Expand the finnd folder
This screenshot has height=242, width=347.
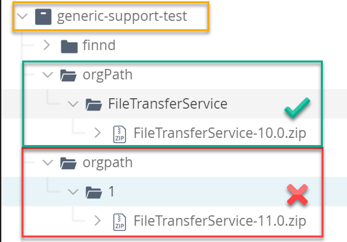47,45
